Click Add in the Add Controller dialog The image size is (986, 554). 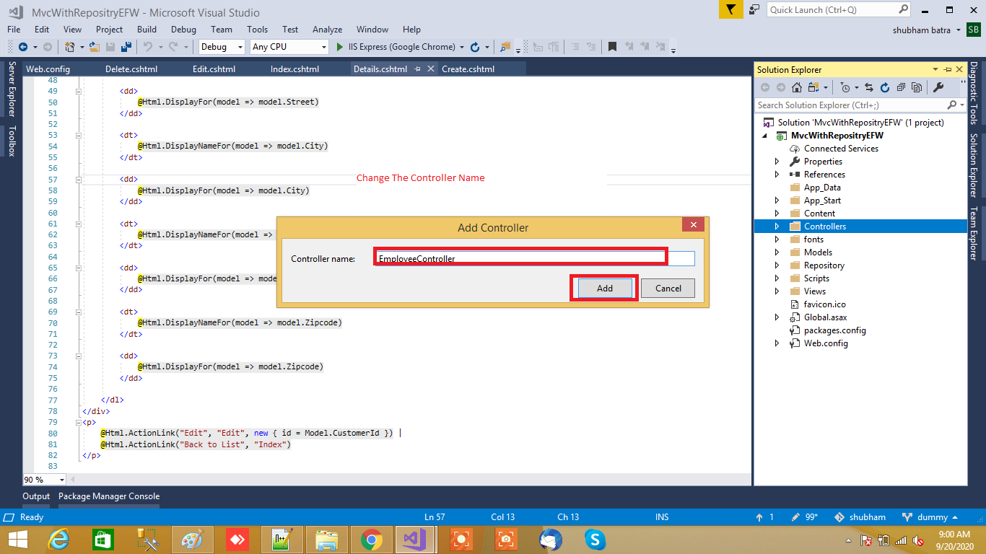(x=605, y=289)
